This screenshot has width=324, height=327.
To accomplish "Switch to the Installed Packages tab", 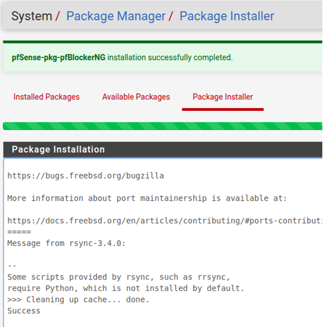I will point(46,97).
